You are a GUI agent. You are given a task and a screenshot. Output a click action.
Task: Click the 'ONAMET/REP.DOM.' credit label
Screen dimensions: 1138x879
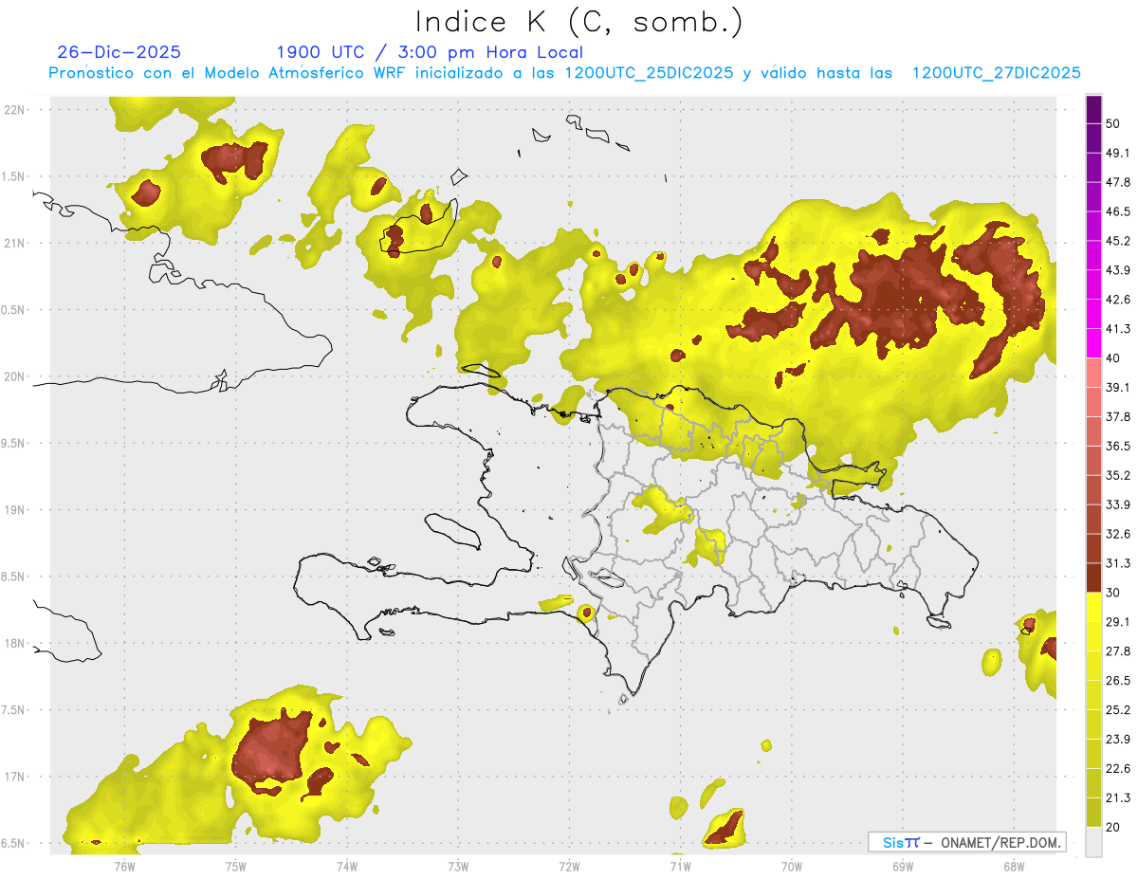coord(999,842)
